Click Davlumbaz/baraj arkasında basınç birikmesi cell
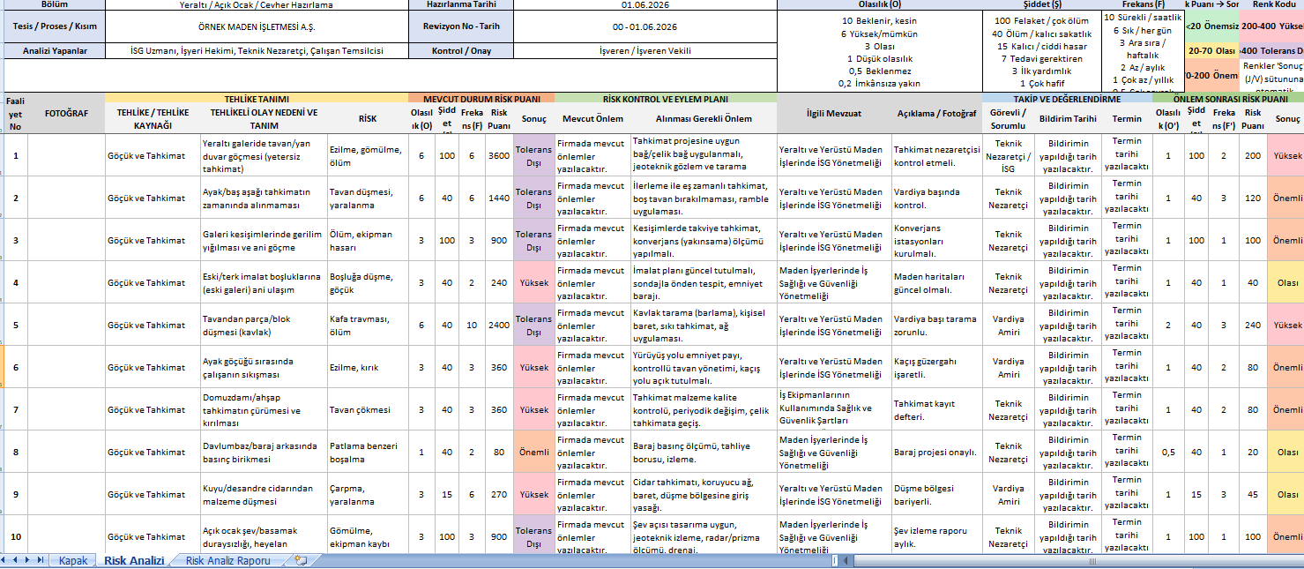Viewport: 1304px width, 569px height. (264, 452)
